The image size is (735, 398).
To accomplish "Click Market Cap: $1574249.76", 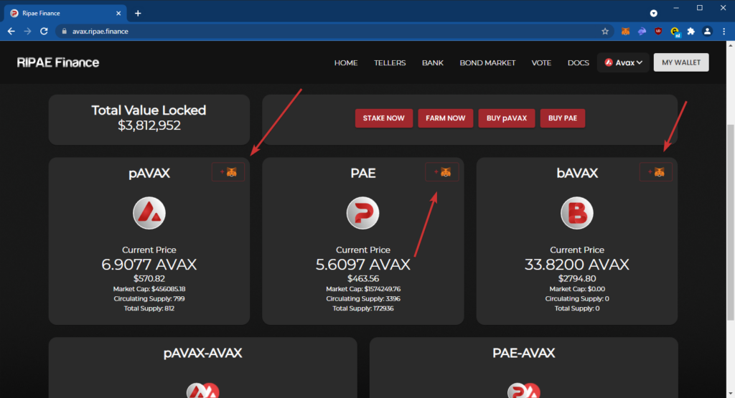I will pyautogui.click(x=362, y=289).
